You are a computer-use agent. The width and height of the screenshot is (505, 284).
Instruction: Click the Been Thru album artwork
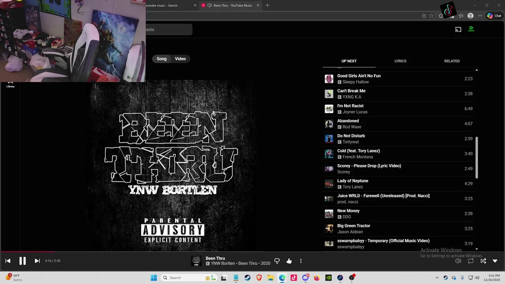click(x=171, y=166)
